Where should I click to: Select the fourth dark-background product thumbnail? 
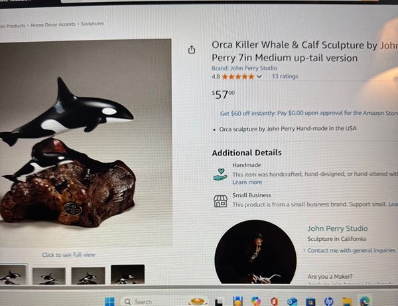pos(127,274)
